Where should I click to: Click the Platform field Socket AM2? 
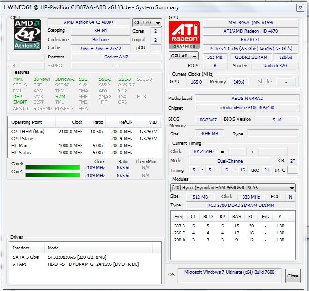tap(116, 57)
